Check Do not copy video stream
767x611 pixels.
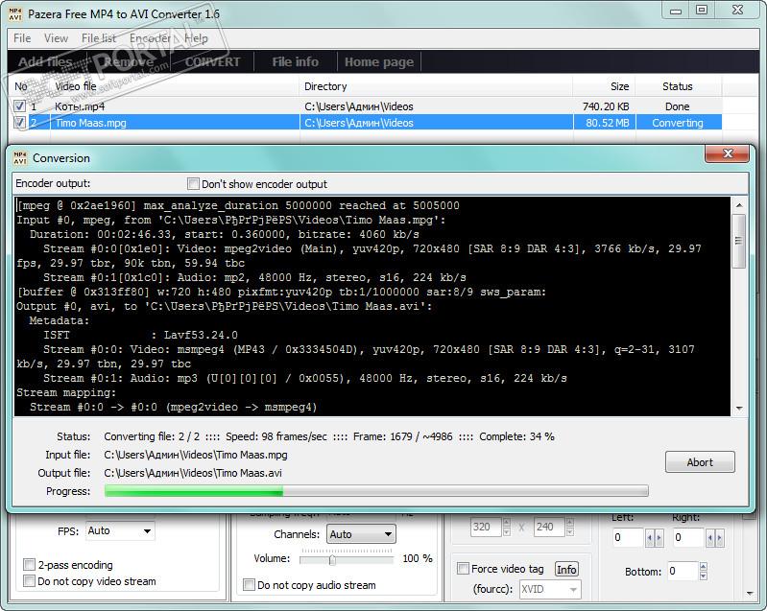coord(29,580)
